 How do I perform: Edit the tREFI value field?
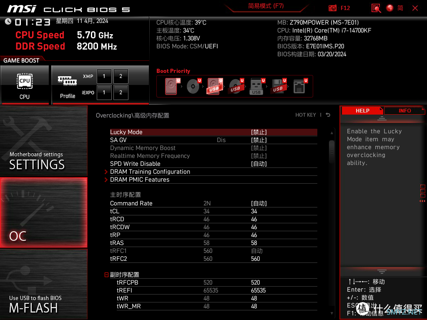click(x=258, y=290)
